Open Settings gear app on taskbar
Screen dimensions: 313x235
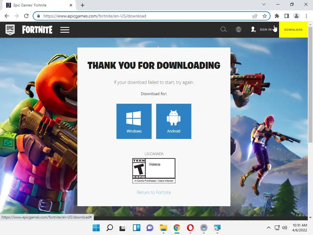(x=204, y=228)
